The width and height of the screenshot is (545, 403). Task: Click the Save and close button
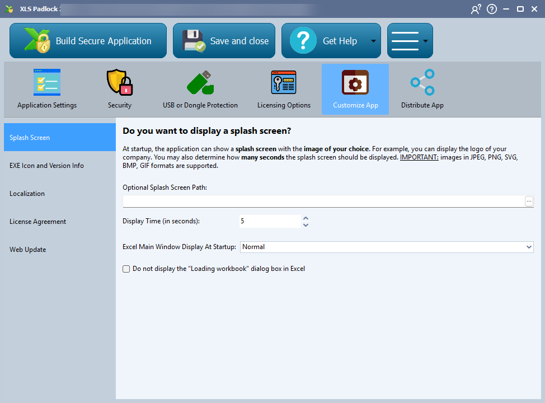point(224,41)
